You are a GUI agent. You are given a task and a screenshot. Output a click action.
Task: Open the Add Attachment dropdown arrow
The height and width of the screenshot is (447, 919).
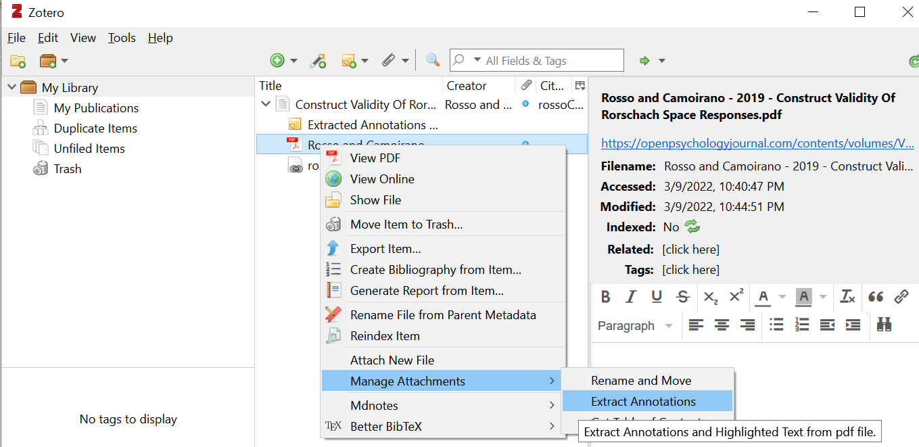tap(405, 61)
